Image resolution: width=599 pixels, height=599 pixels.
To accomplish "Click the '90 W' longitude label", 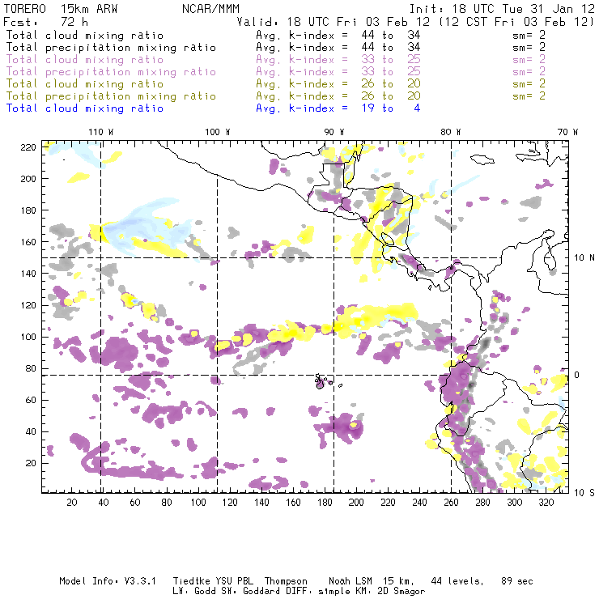I will point(334,132).
